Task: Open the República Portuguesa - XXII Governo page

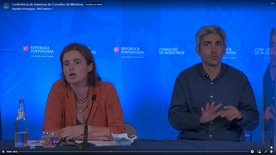Action: [31, 9]
